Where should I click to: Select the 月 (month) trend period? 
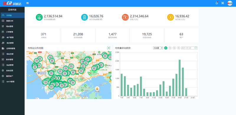(170, 48)
